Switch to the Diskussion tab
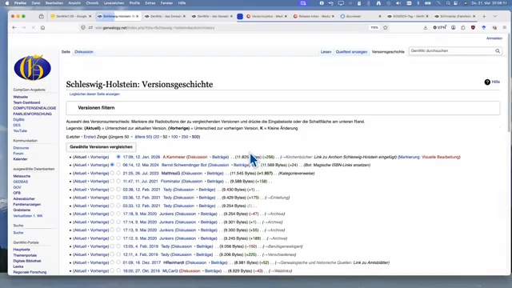The image size is (512, 288). click(84, 52)
